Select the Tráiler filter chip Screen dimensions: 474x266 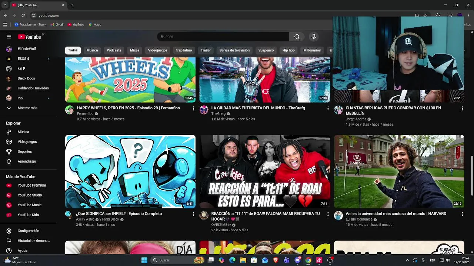[206, 50]
